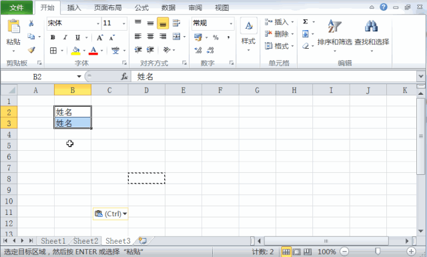Set middle vertical alignment
This screenshot has width=427, height=257.
(x=150, y=23)
